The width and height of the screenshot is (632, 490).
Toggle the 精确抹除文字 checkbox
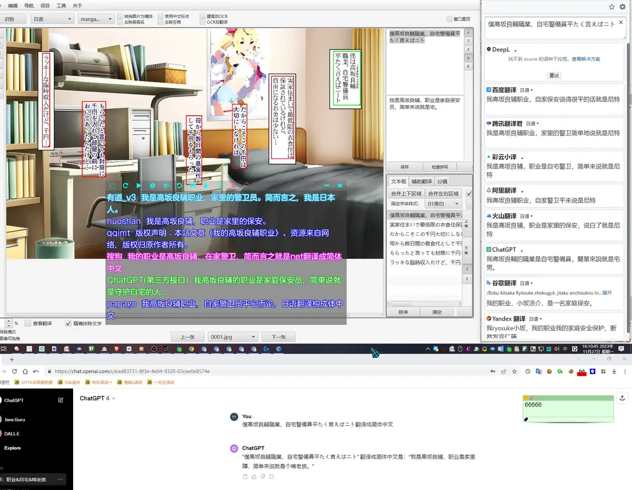pyautogui.click(x=68, y=324)
